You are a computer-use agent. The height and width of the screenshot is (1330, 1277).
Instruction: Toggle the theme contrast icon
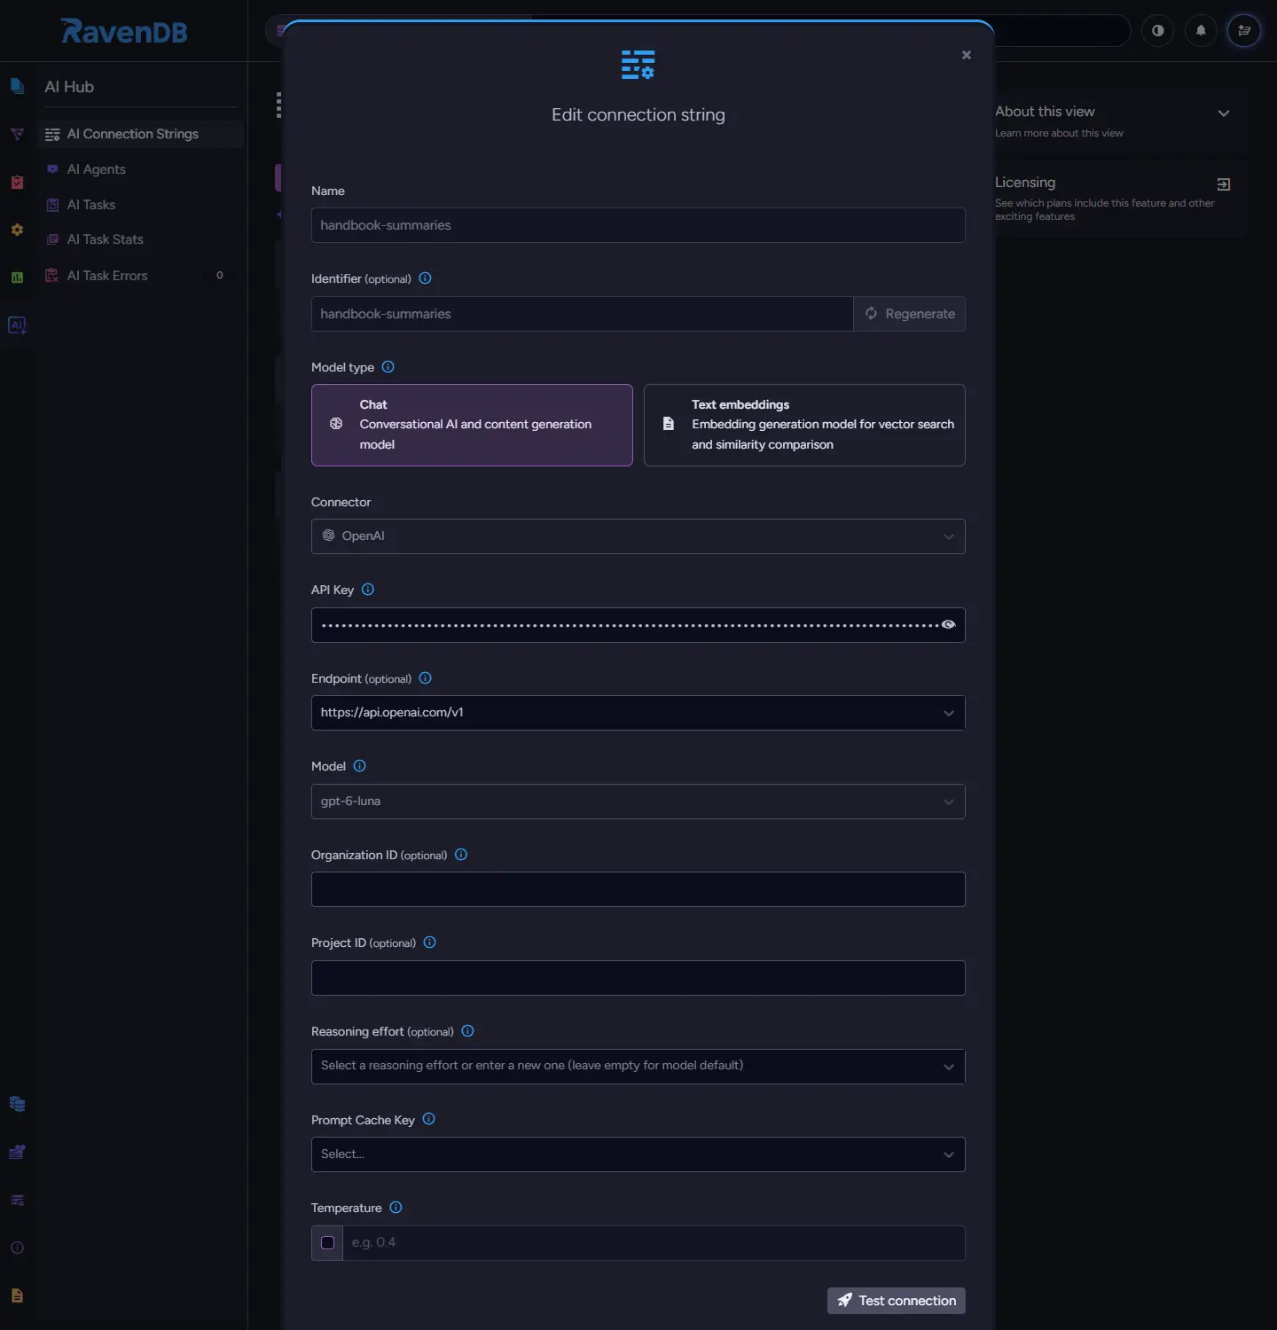pyautogui.click(x=1158, y=30)
